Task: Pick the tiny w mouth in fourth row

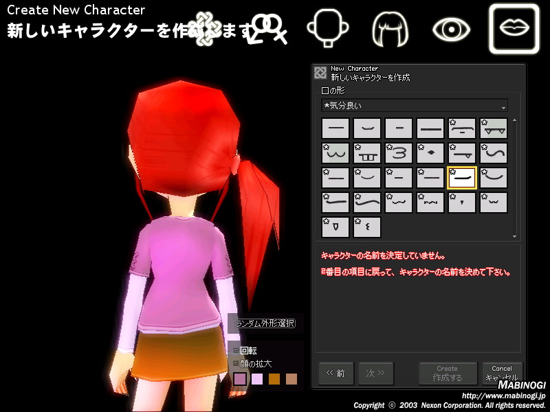Action: (493, 203)
